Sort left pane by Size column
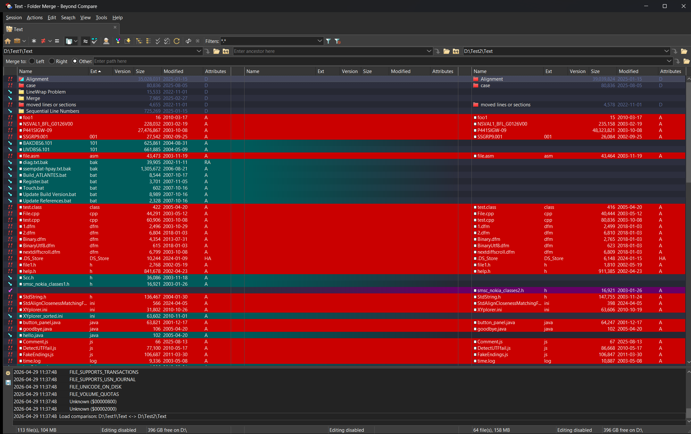Image resolution: width=691 pixels, height=434 pixels. 147,71
